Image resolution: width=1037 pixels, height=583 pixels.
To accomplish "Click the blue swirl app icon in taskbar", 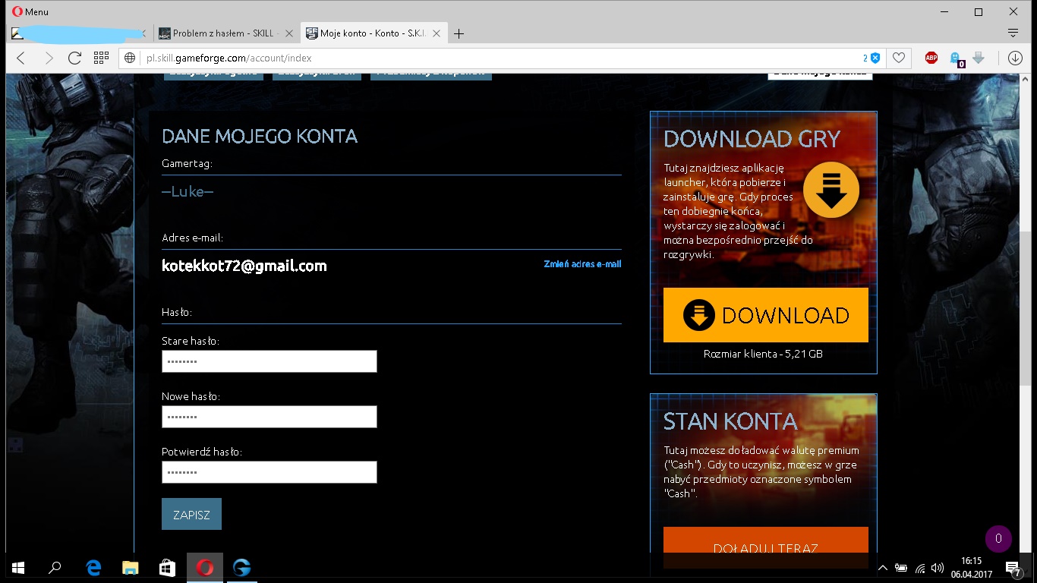I will click(x=242, y=568).
